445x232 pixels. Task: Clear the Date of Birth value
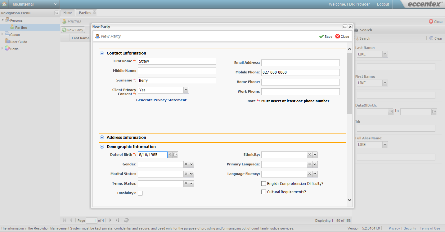[170, 155]
